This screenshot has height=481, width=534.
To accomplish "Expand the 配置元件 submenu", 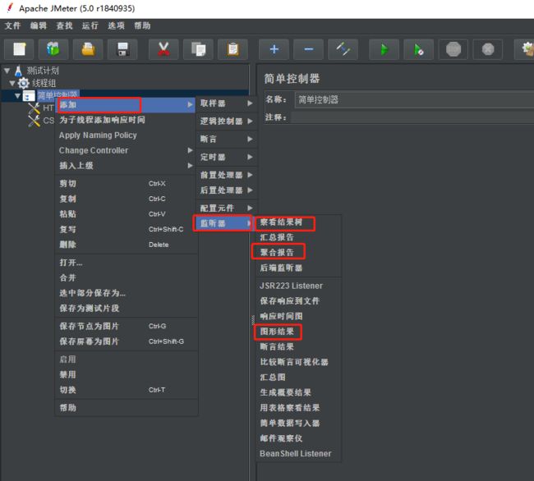I will (226, 208).
